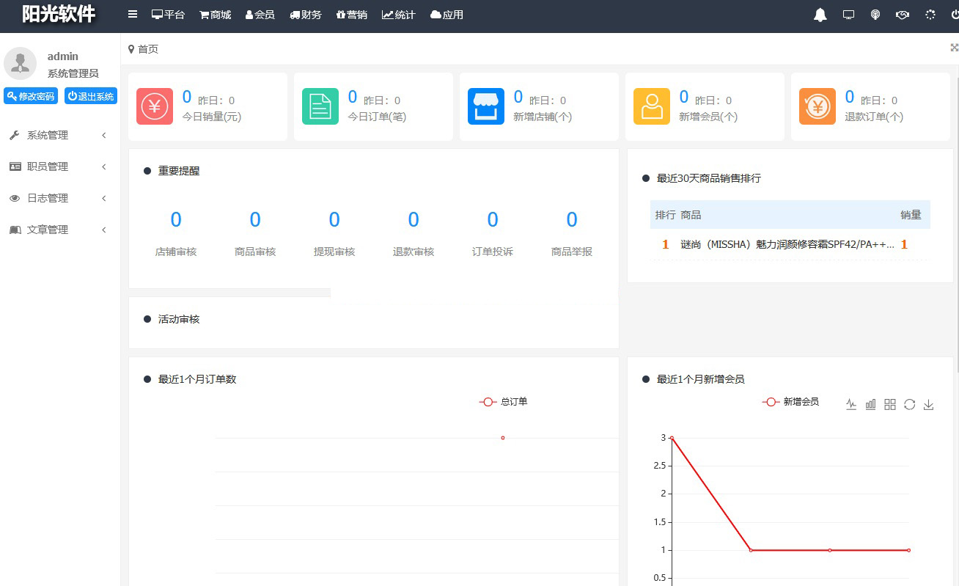Expand the 日志管理 sidebar menu
This screenshot has height=586, width=959.
coord(59,198)
